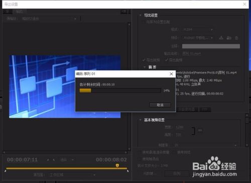Close the export settings window
Viewport: 251px width, 183px height.
tap(244, 4)
